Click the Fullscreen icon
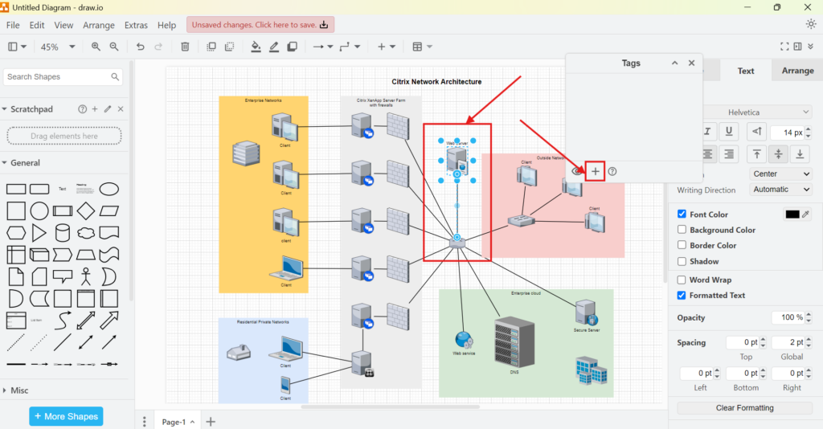The width and height of the screenshot is (823, 429). pyautogui.click(x=784, y=47)
